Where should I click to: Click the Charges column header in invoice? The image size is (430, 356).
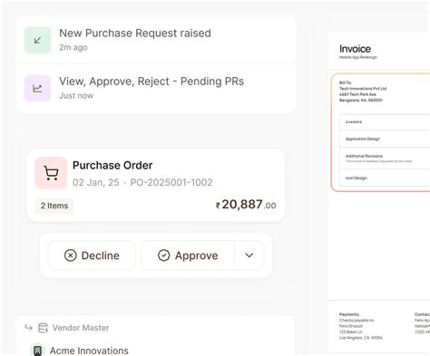pos(354,122)
